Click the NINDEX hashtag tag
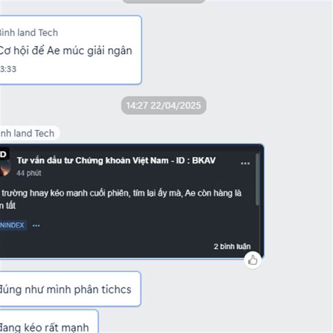Viewport: 333px width, 333px height. (x=13, y=225)
